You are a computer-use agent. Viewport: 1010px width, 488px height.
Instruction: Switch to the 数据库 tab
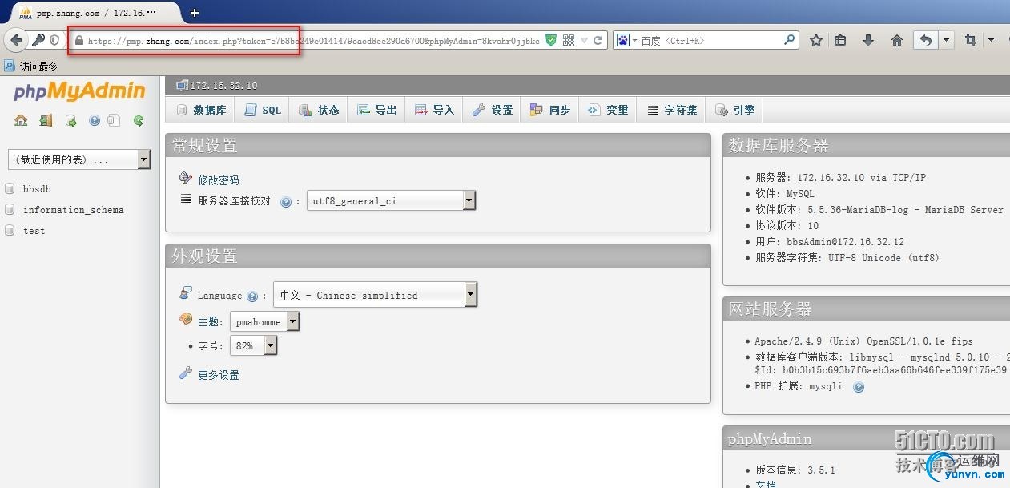pyautogui.click(x=201, y=110)
